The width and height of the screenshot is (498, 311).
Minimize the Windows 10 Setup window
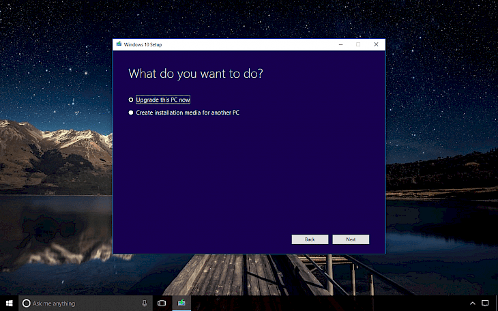341,44
